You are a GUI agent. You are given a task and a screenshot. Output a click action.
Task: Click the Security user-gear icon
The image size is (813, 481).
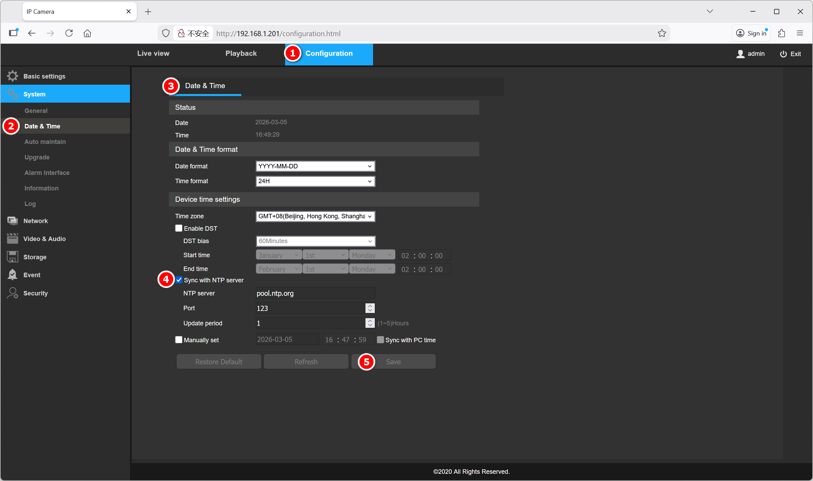(12, 293)
